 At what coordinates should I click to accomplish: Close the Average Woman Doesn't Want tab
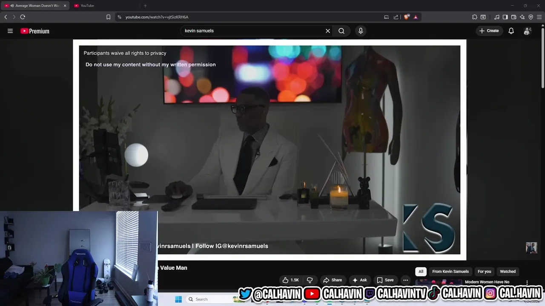tap(65, 6)
